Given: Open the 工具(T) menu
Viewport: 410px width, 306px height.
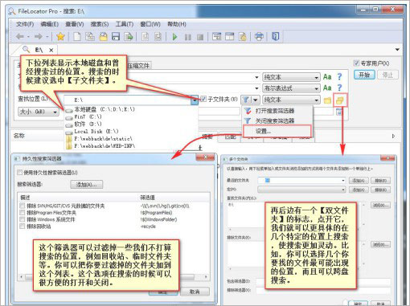Looking at the screenshot, I should (125, 24).
